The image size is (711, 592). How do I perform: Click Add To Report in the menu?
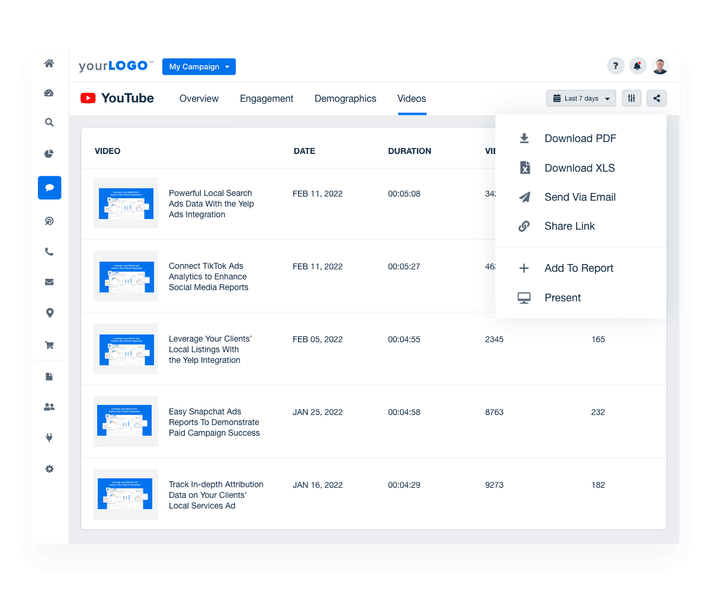coord(578,268)
